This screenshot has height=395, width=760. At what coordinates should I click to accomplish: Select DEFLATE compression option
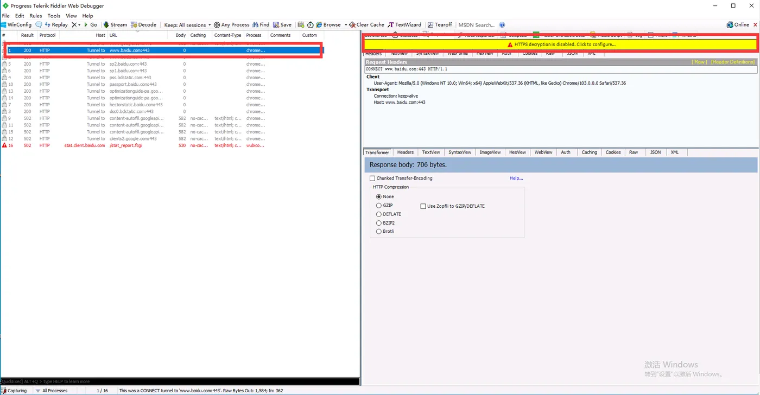click(x=379, y=214)
